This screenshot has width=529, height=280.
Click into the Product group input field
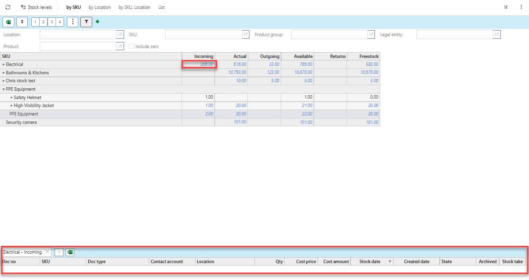[x=328, y=34]
